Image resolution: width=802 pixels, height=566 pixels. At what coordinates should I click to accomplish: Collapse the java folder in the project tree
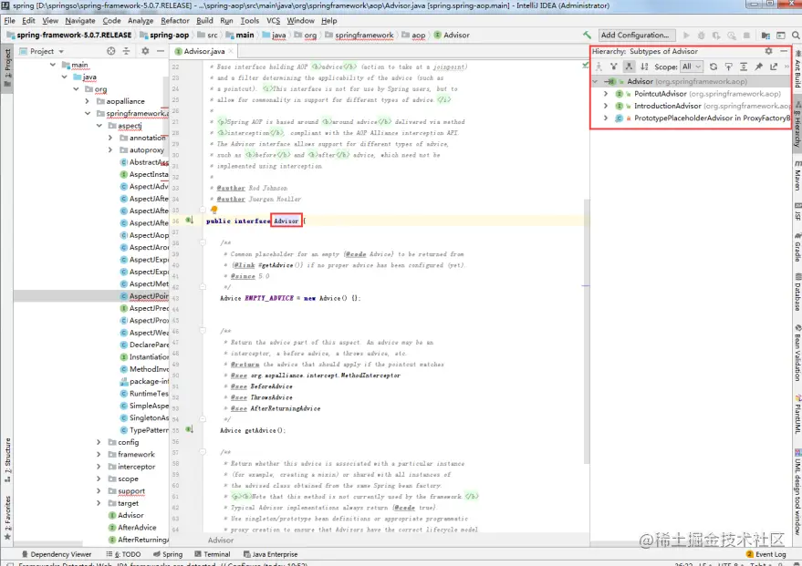point(65,77)
